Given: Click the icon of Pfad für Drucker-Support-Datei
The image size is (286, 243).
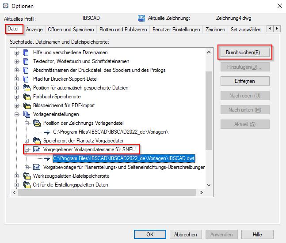Looking at the screenshot, I should [26, 79].
